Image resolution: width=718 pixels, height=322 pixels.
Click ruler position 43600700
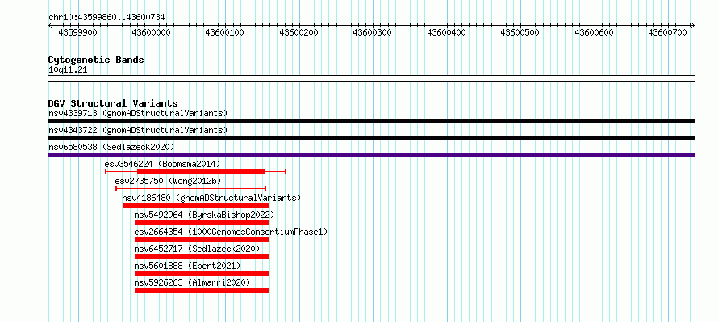pyautogui.click(x=668, y=32)
